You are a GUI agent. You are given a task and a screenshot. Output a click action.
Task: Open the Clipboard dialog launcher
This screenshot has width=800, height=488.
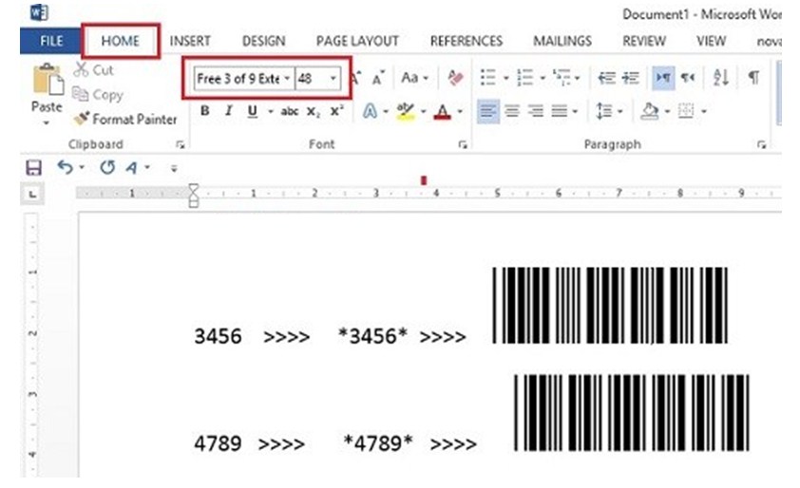click(x=181, y=145)
